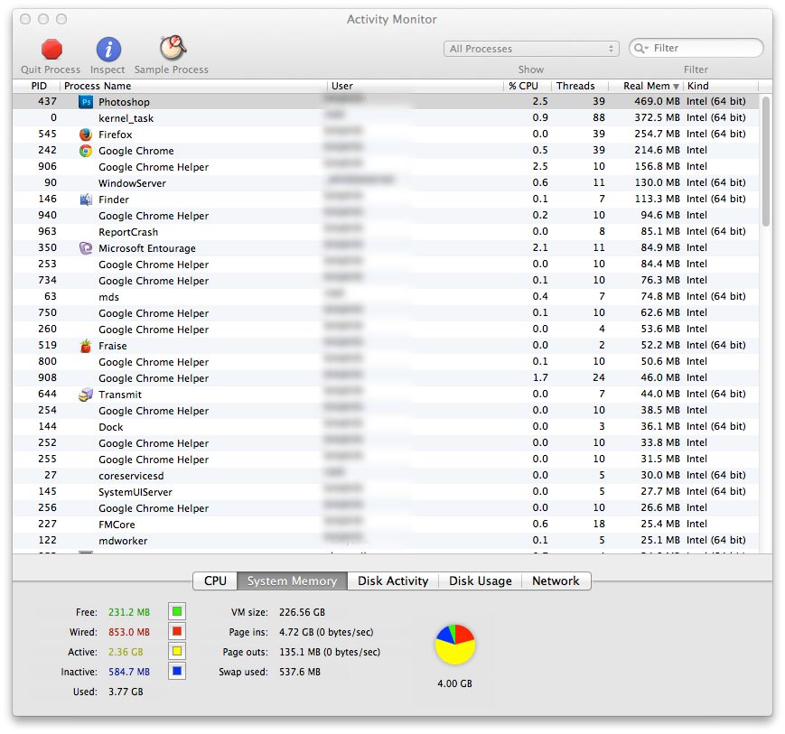Click the 4.00 GB total memory label
This screenshot has height=734, width=785.
point(454,683)
